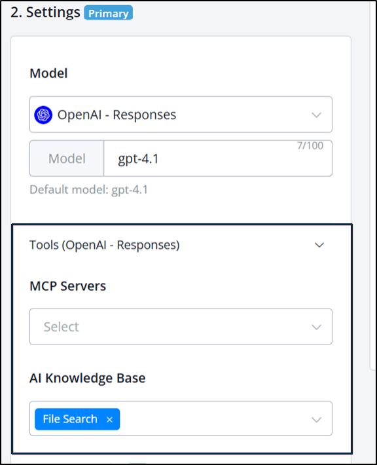The image size is (377, 465).
Task: Click the OpenAI logo icon
Action: pos(43,115)
